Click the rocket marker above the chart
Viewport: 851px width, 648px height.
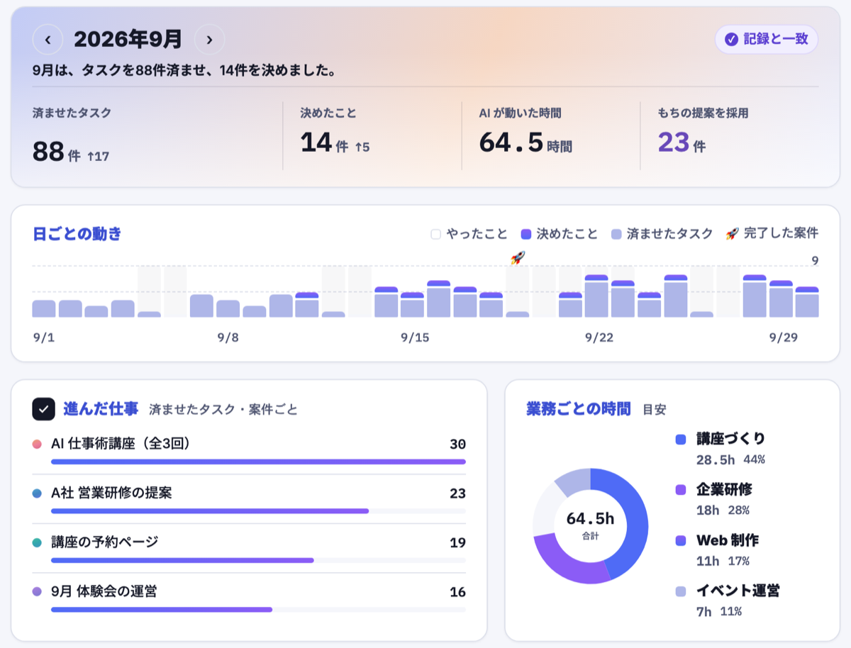click(x=518, y=258)
